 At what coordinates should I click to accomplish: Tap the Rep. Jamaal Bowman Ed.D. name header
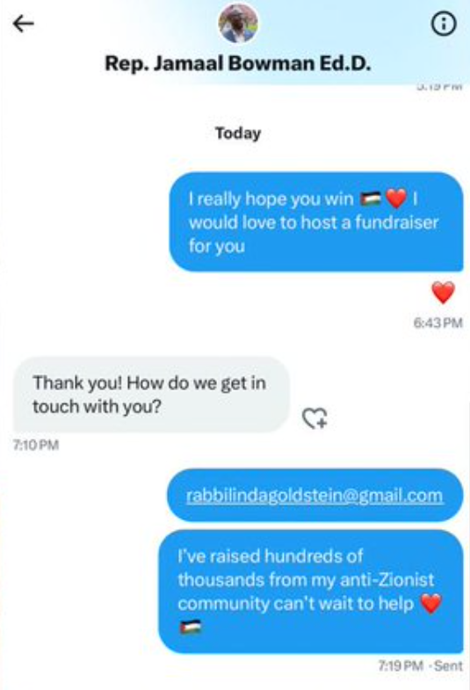click(238, 64)
